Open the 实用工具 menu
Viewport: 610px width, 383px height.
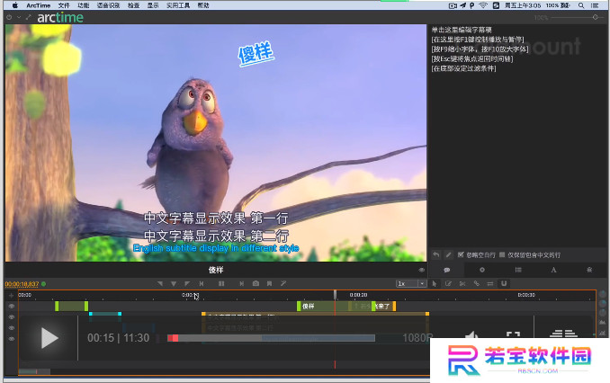[x=178, y=5]
